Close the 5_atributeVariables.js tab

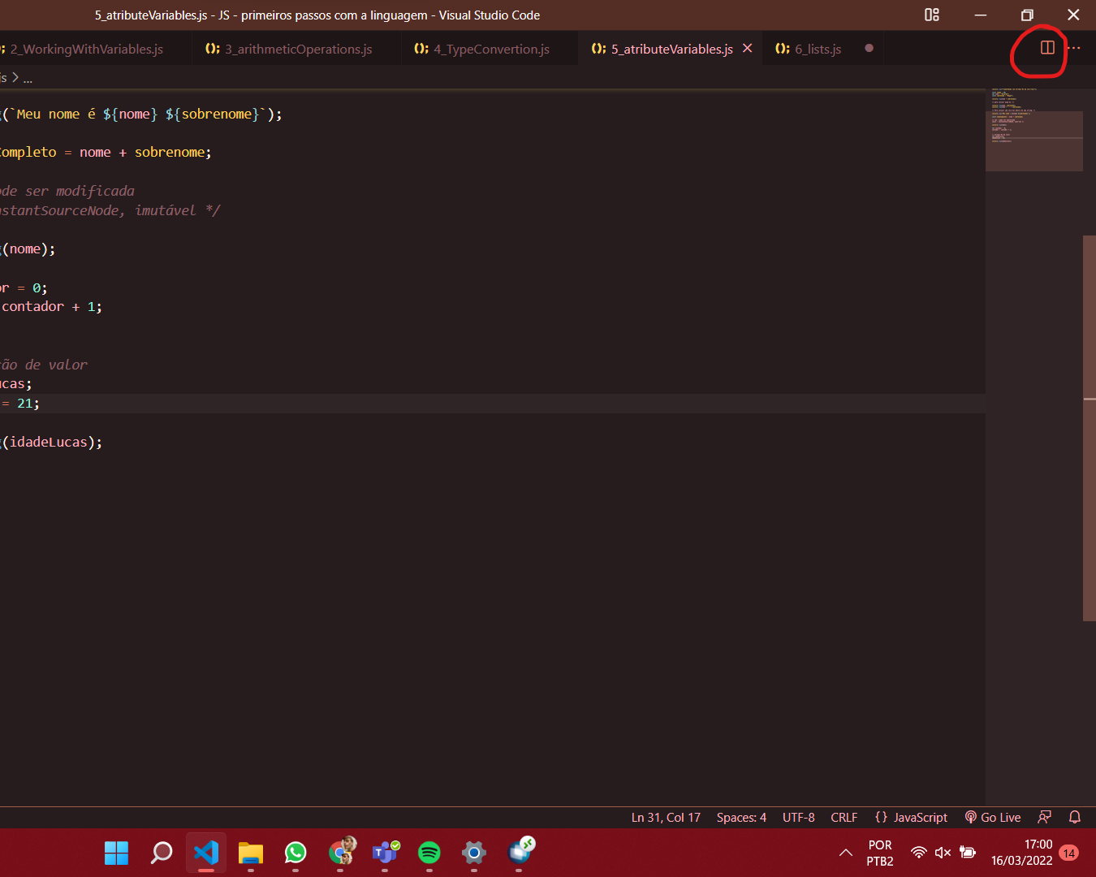coord(748,49)
